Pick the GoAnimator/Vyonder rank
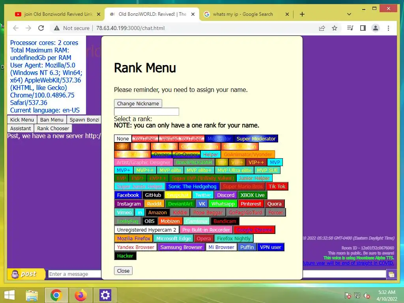Viewport: 404px width, 303px height. coord(248,154)
